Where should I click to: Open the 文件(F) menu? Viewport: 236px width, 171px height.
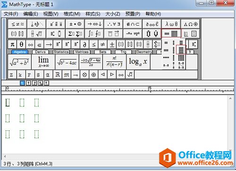pyautogui.click(x=11, y=14)
